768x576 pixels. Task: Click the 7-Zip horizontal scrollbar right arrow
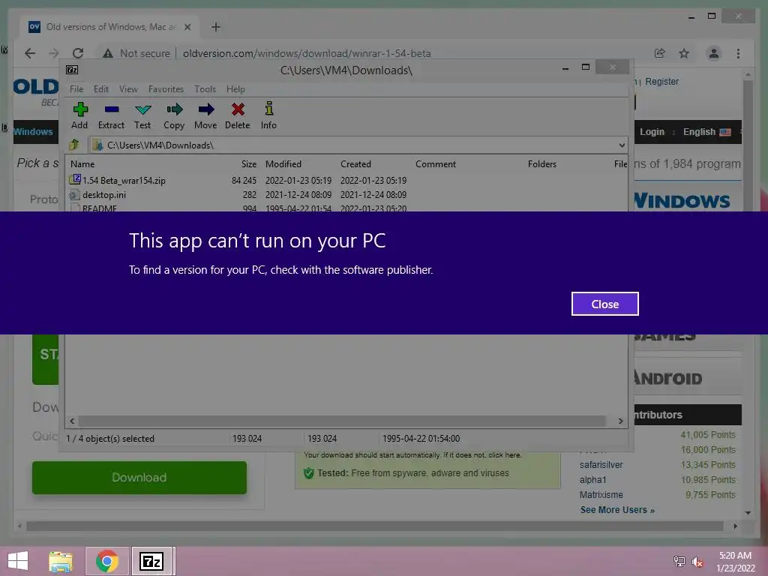620,421
